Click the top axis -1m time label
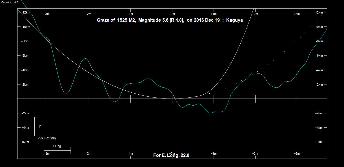This screenshot has height=167, width=344. coord(130,14)
